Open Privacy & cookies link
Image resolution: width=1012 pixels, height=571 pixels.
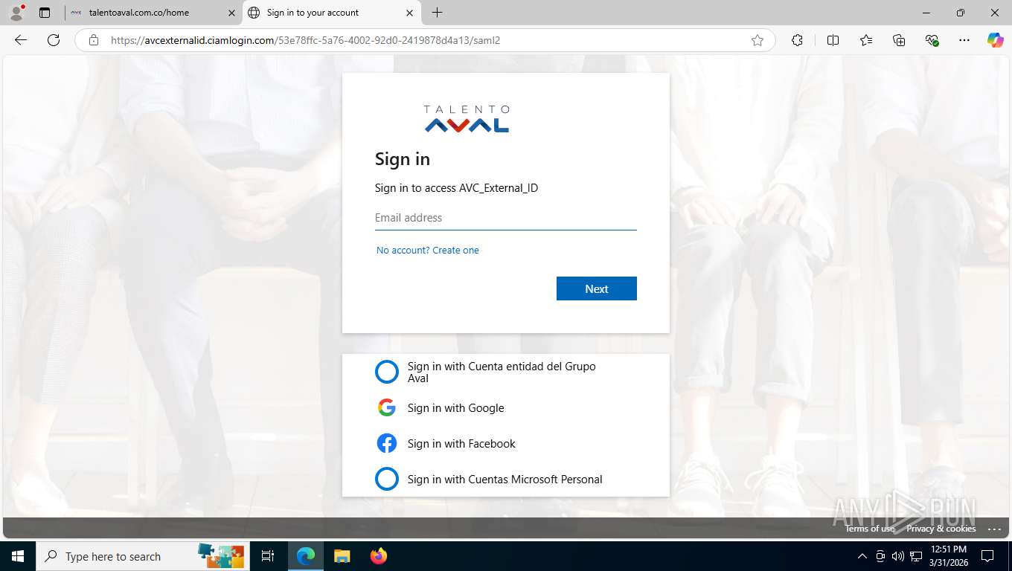click(x=941, y=529)
